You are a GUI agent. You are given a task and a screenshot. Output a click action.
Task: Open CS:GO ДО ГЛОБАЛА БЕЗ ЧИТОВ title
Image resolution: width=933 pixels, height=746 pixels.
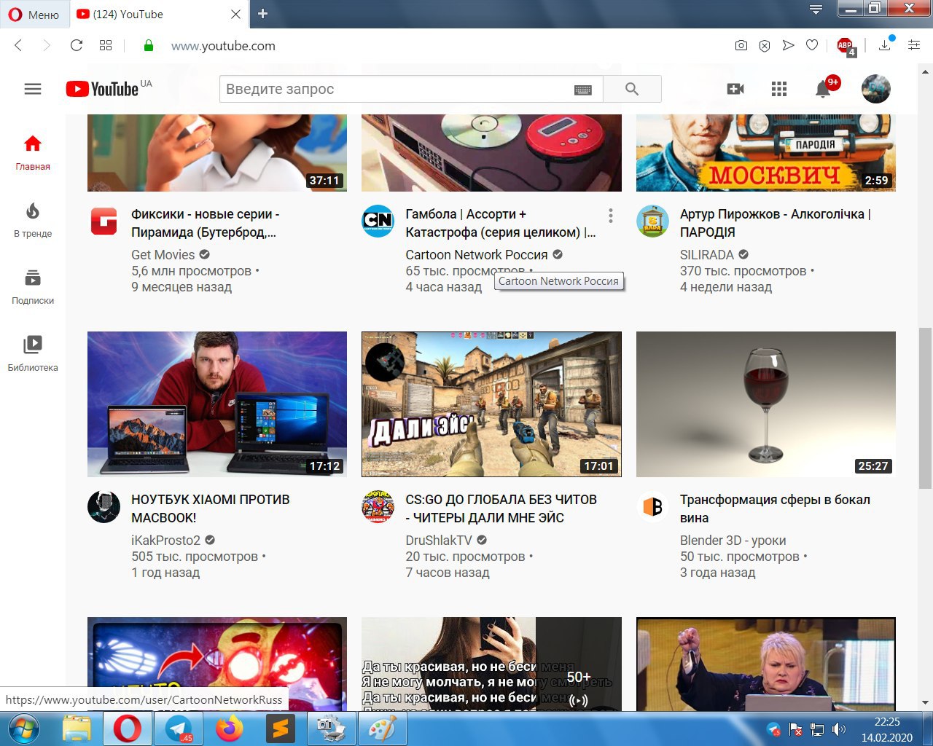click(x=501, y=509)
